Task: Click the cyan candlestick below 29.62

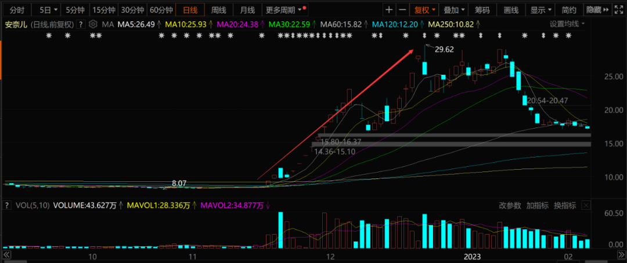Action: pyautogui.click(x=424, y=67)
